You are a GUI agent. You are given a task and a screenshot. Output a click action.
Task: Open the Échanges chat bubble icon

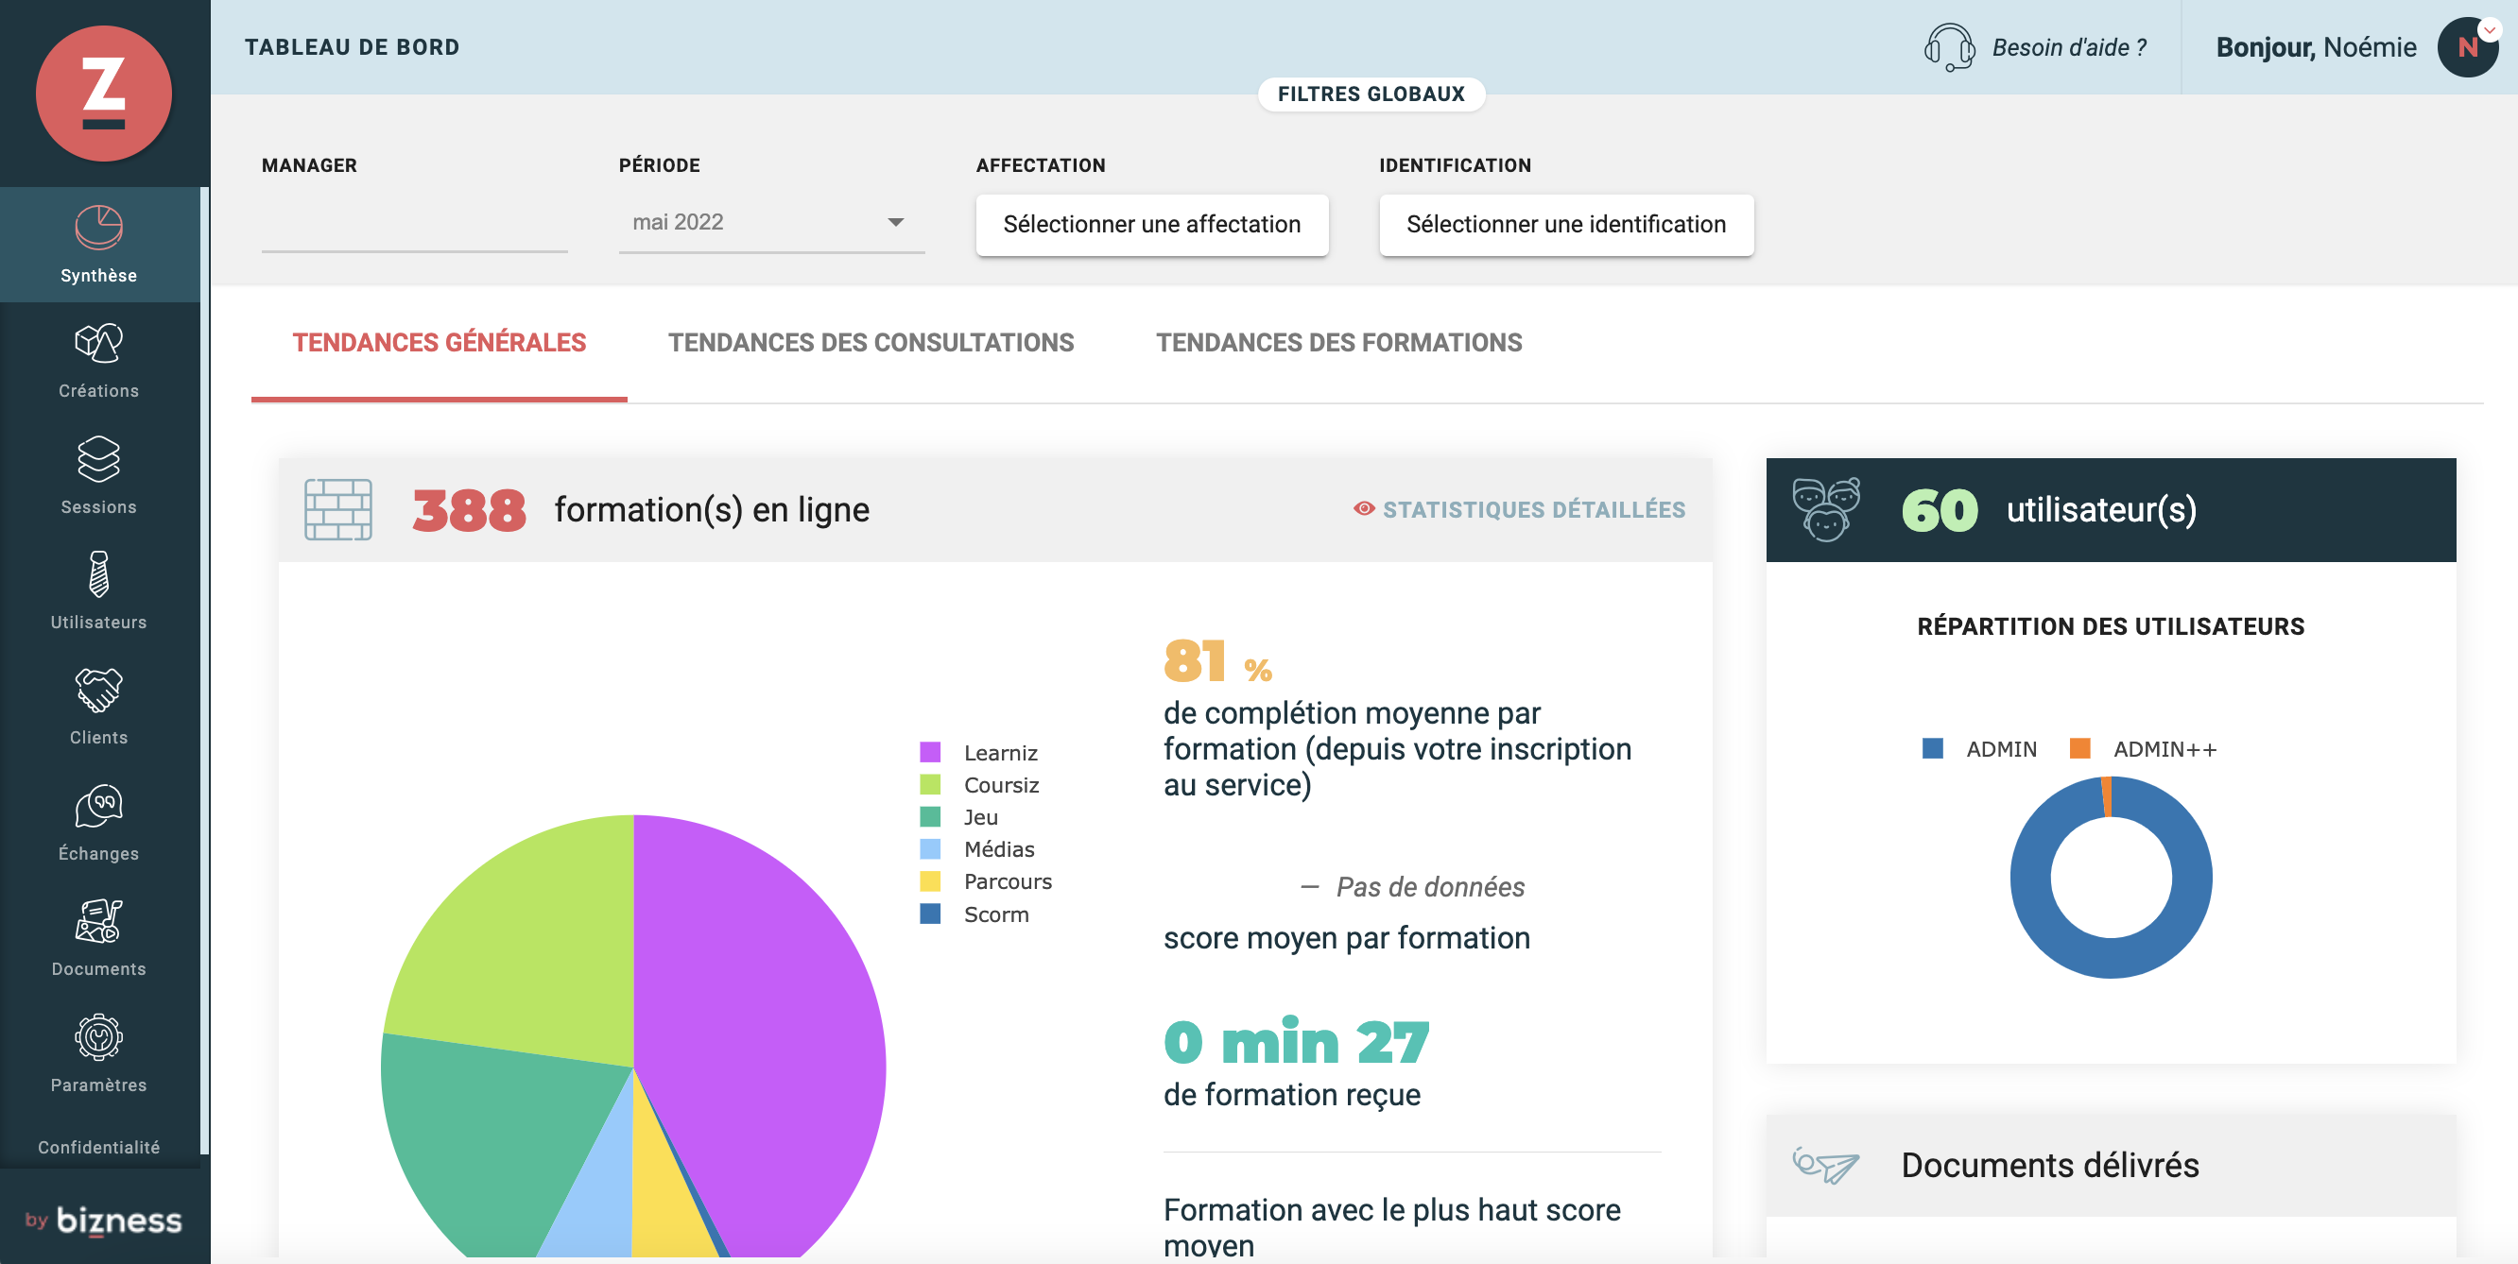pos(98,806)
